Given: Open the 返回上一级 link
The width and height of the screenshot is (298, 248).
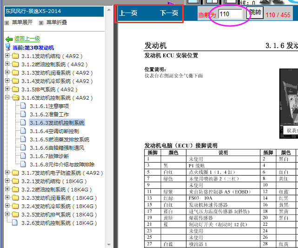Looking at the screenshot, I should pyautogui.click(x=27, y=38).
